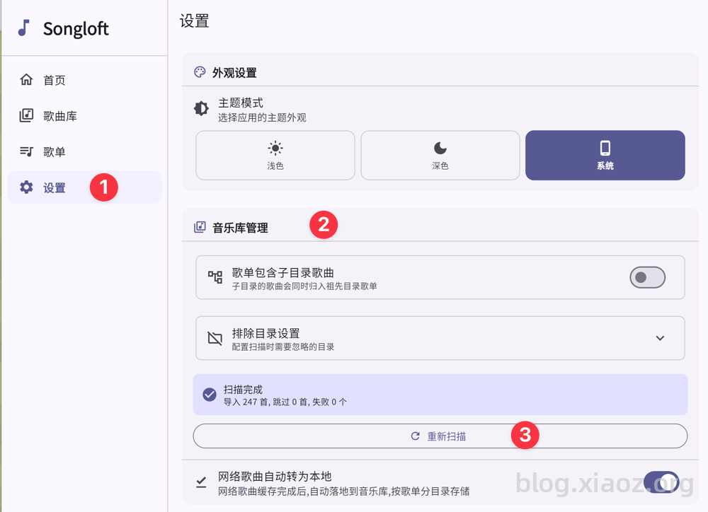Click the 歌曲库 library icon in sidebar

[x=26, y=115]
